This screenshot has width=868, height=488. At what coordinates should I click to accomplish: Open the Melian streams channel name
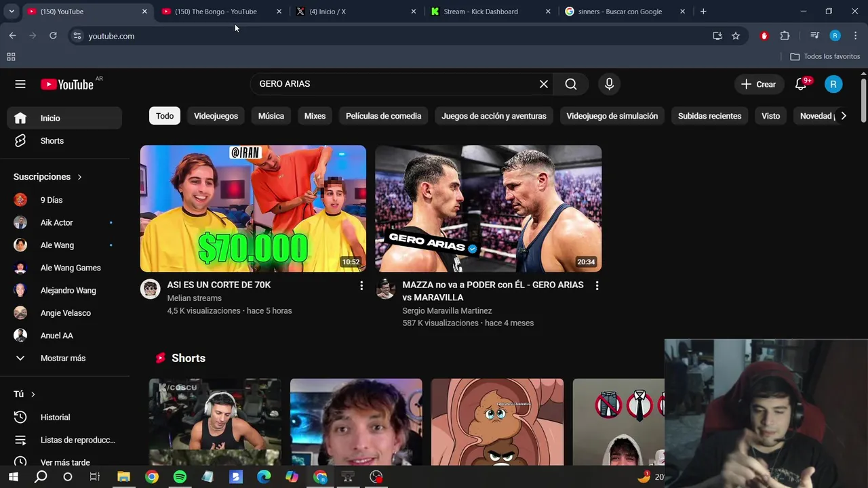pyautogui.click(x=195, y=298)
